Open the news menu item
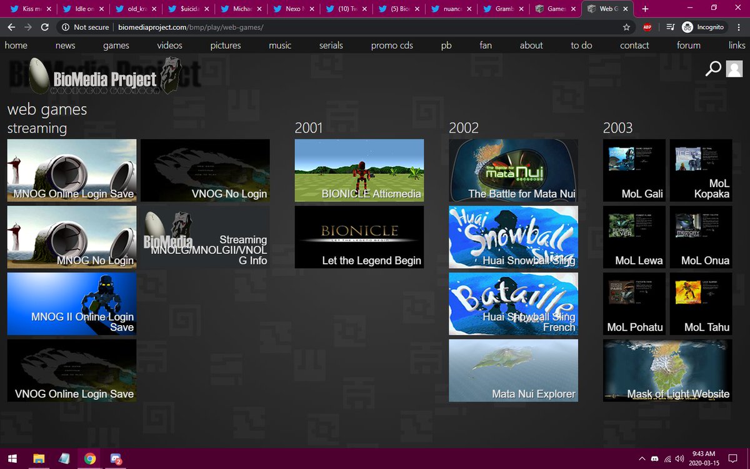750x469 pixels. click(65, 45)
